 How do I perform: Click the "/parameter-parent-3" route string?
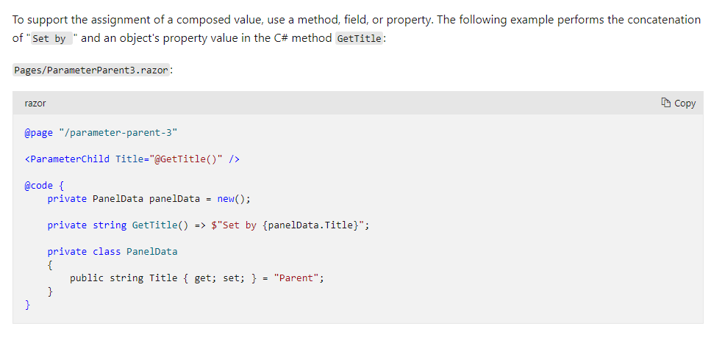pos(118,133)
